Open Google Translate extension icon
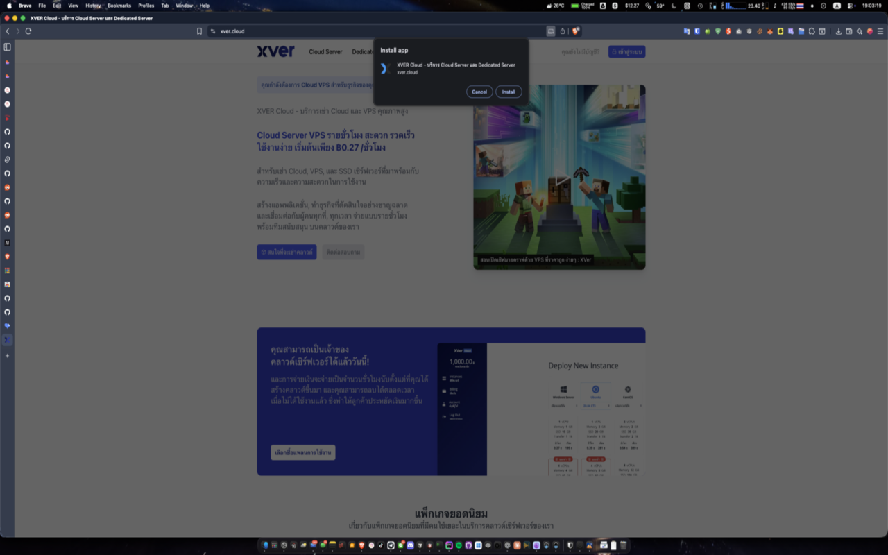The width and height of the screenshot is (888, 555). [687, 31]
